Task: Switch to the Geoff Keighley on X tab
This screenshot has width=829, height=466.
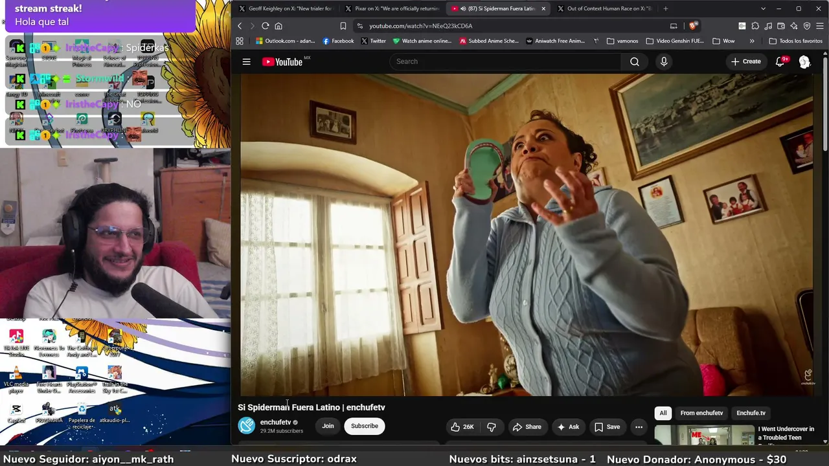Action: pyautogui.click(x=285, y=8)
